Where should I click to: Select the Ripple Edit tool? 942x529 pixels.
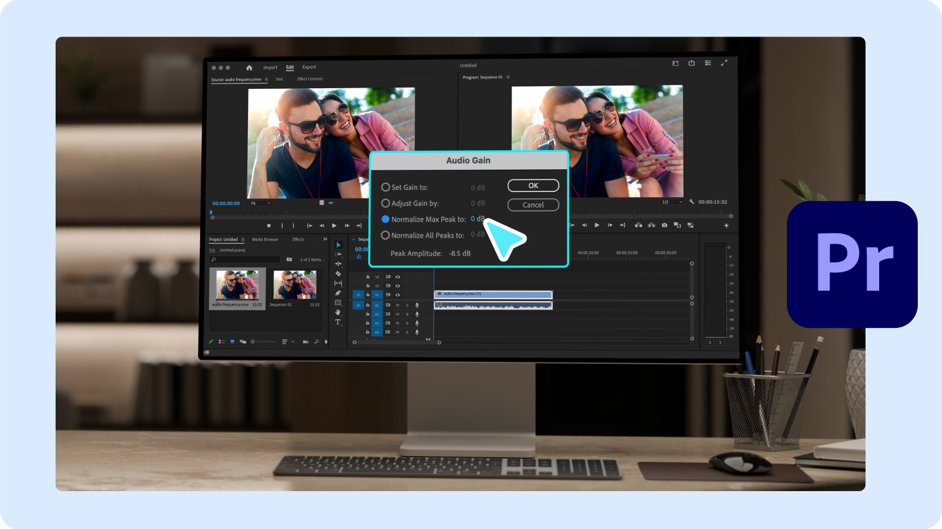pos(338,264)
